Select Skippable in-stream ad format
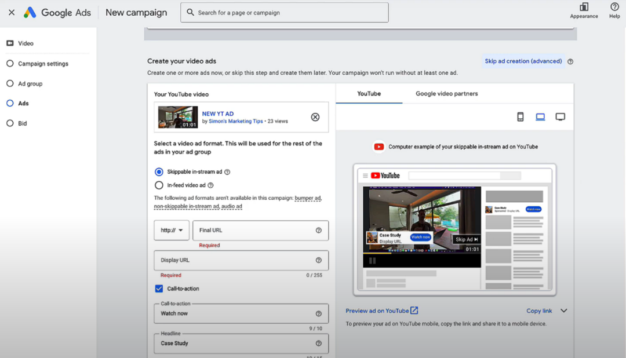This screenshot has width=626, height=358. point(159,172)
